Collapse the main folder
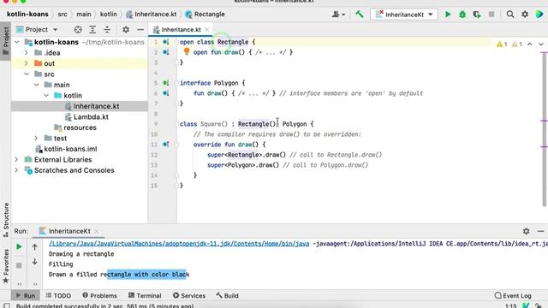 [x=36, y=85]
